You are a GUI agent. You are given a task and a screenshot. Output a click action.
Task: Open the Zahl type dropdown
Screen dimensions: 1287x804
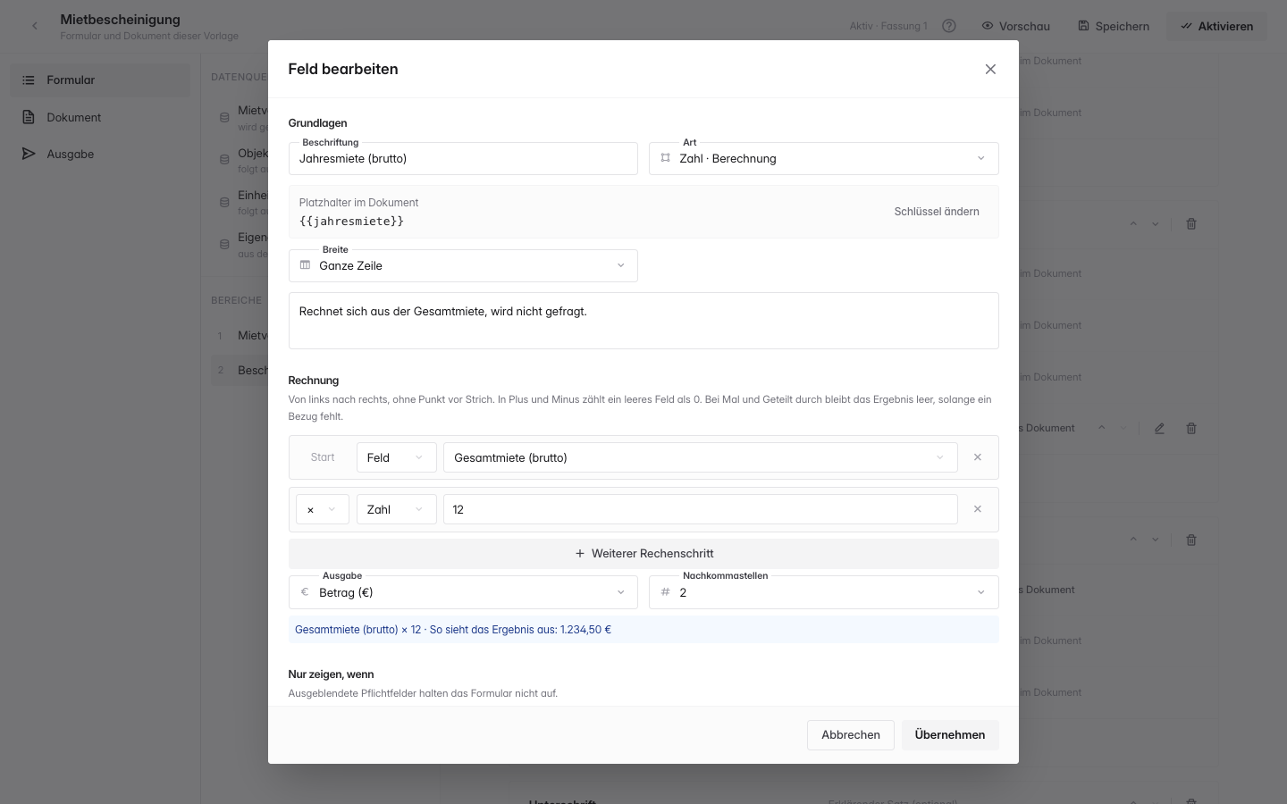(396, 509)
